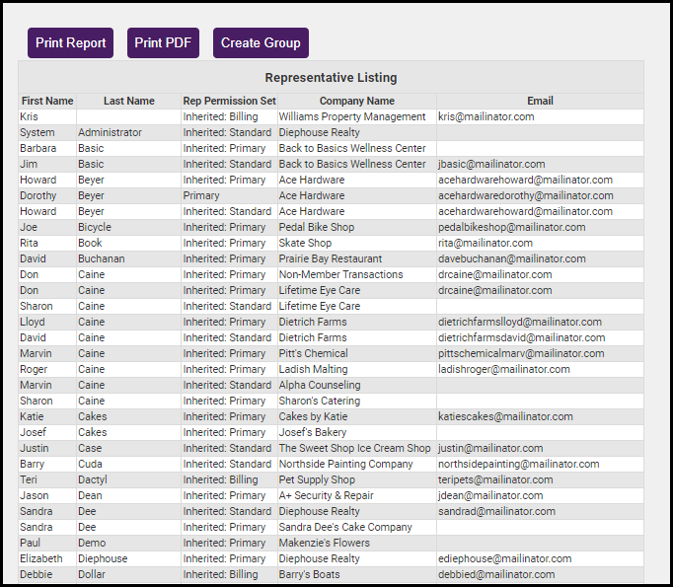673x587 pixels.
Task: Select Ladish Malting company cell
Action: [357, 369]
